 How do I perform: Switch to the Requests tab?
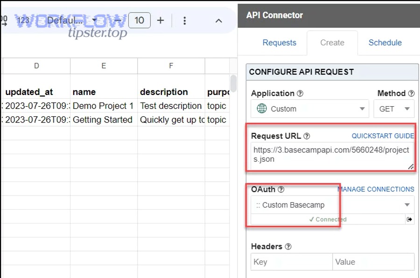pyautogui.click(x=280, y=42)
